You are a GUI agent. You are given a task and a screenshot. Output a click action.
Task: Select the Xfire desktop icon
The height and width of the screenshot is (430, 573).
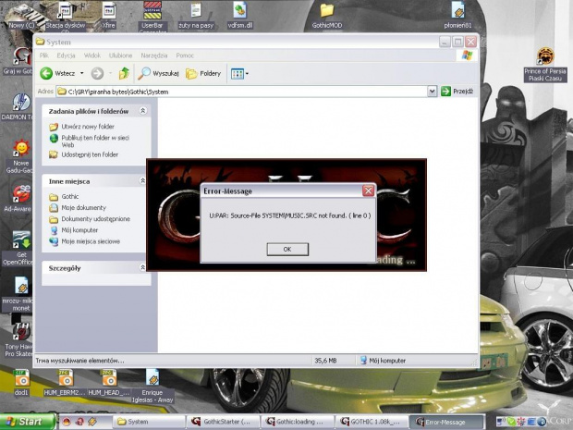tap(108, 16)
